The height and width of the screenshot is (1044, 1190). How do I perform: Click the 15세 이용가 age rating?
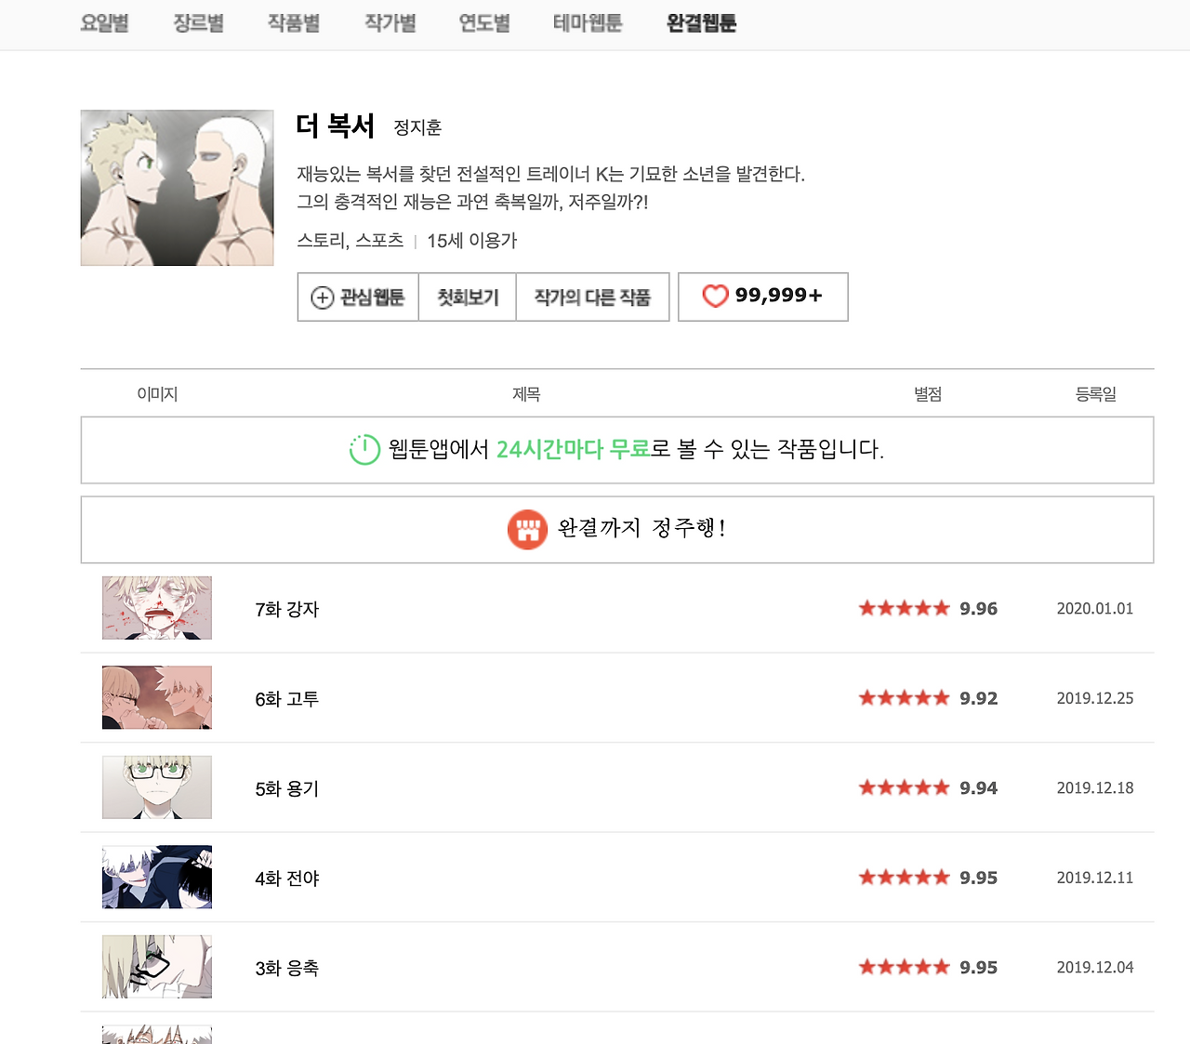pos(472,241)
